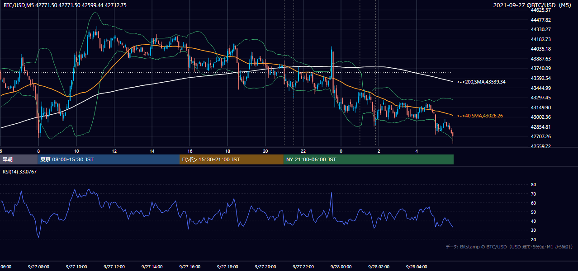Click the '9/27 16:00' date label
Viewport: 578px width, 271px height.
click(x=190, y=266)
